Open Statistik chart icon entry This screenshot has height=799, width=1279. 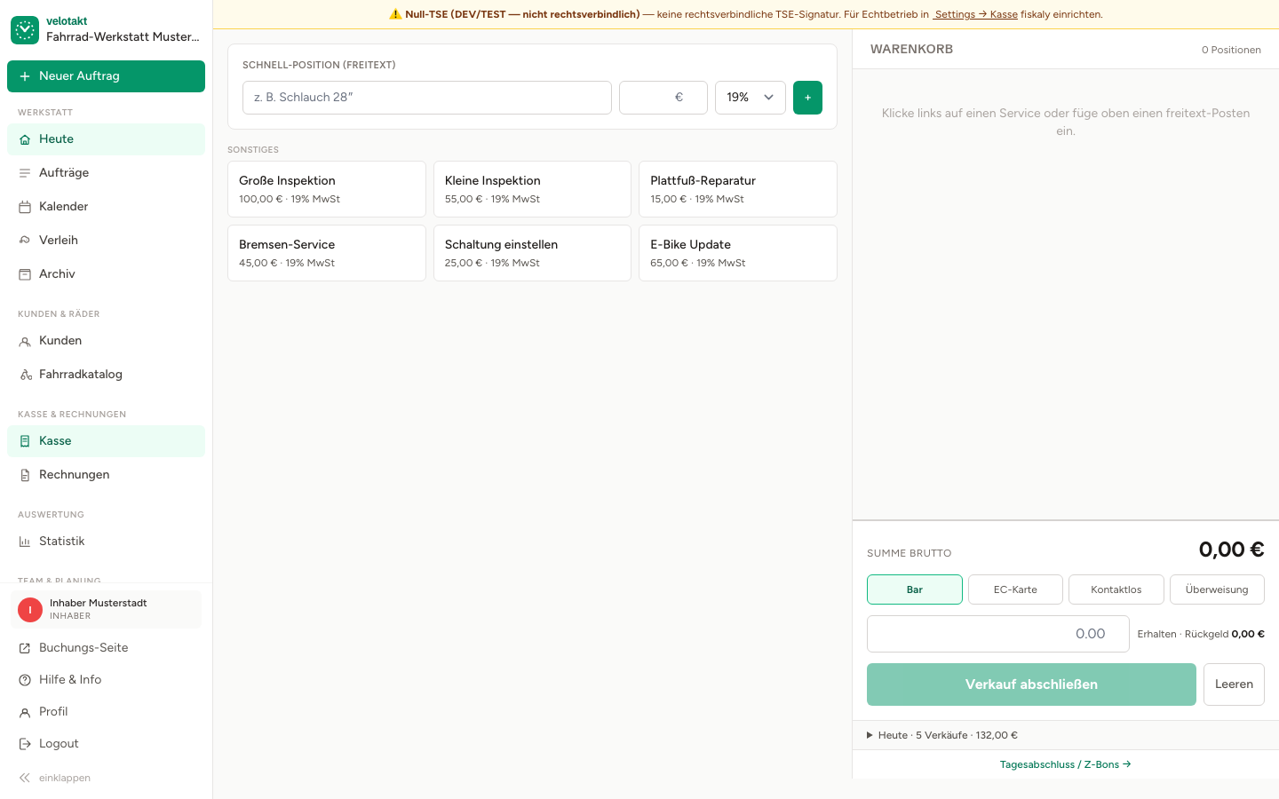point(25,542)
